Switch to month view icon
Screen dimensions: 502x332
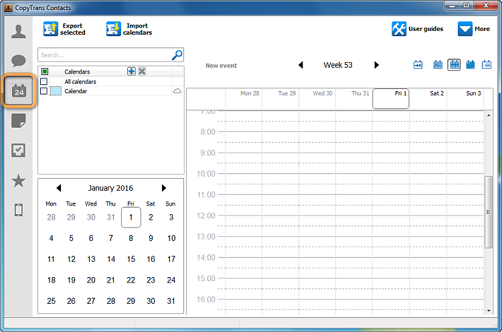point(471,65)
